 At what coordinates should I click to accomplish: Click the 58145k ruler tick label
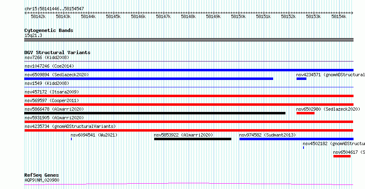(x=113, y=17)
